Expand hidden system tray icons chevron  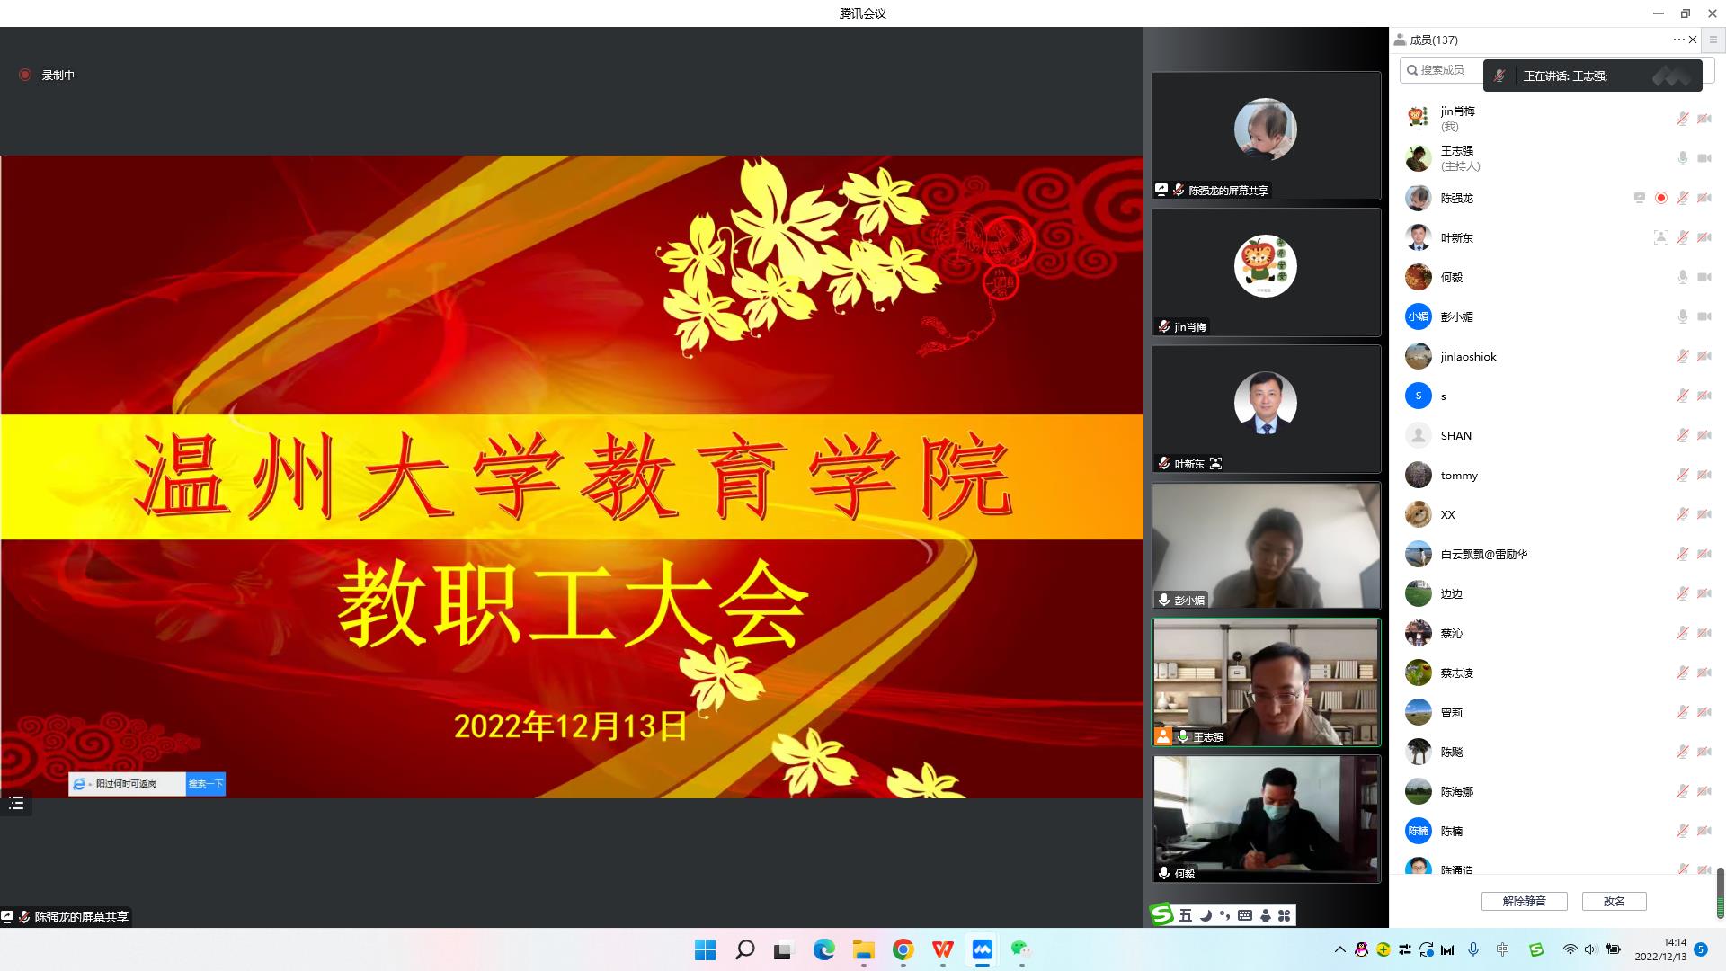tap(1339, 949)
